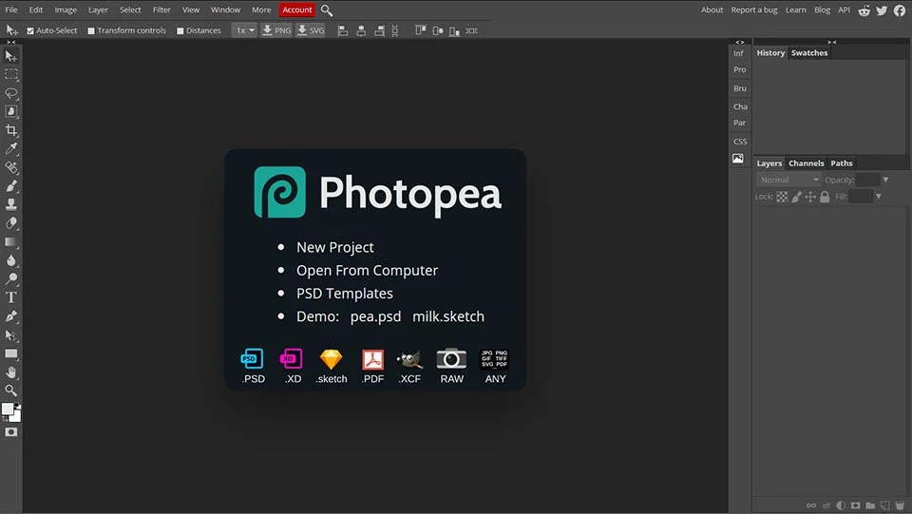Screen dimensions: 912x514
Task: Click the link layers chain icon
Action: [x=810, y=505]
